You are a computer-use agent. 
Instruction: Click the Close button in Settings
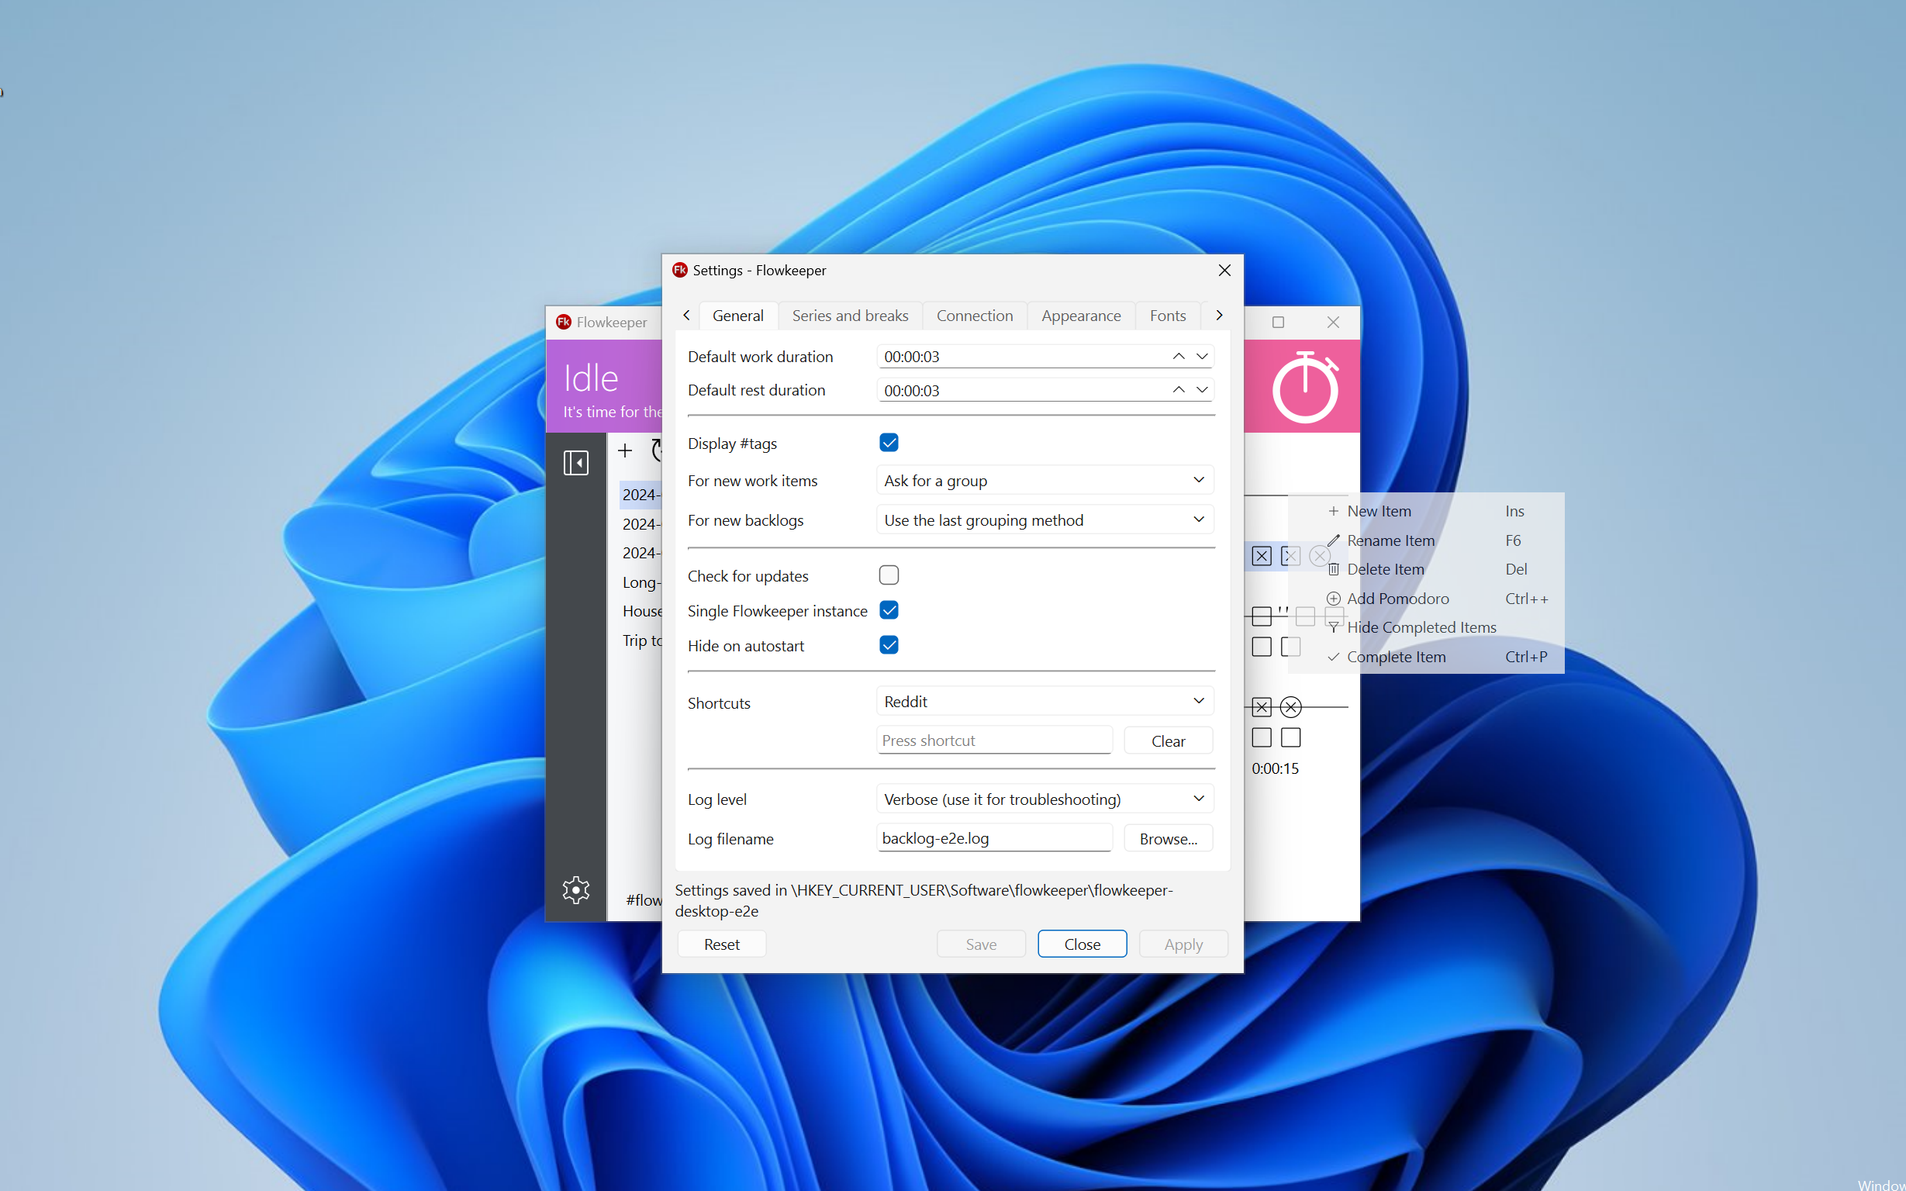point(1082,944)
